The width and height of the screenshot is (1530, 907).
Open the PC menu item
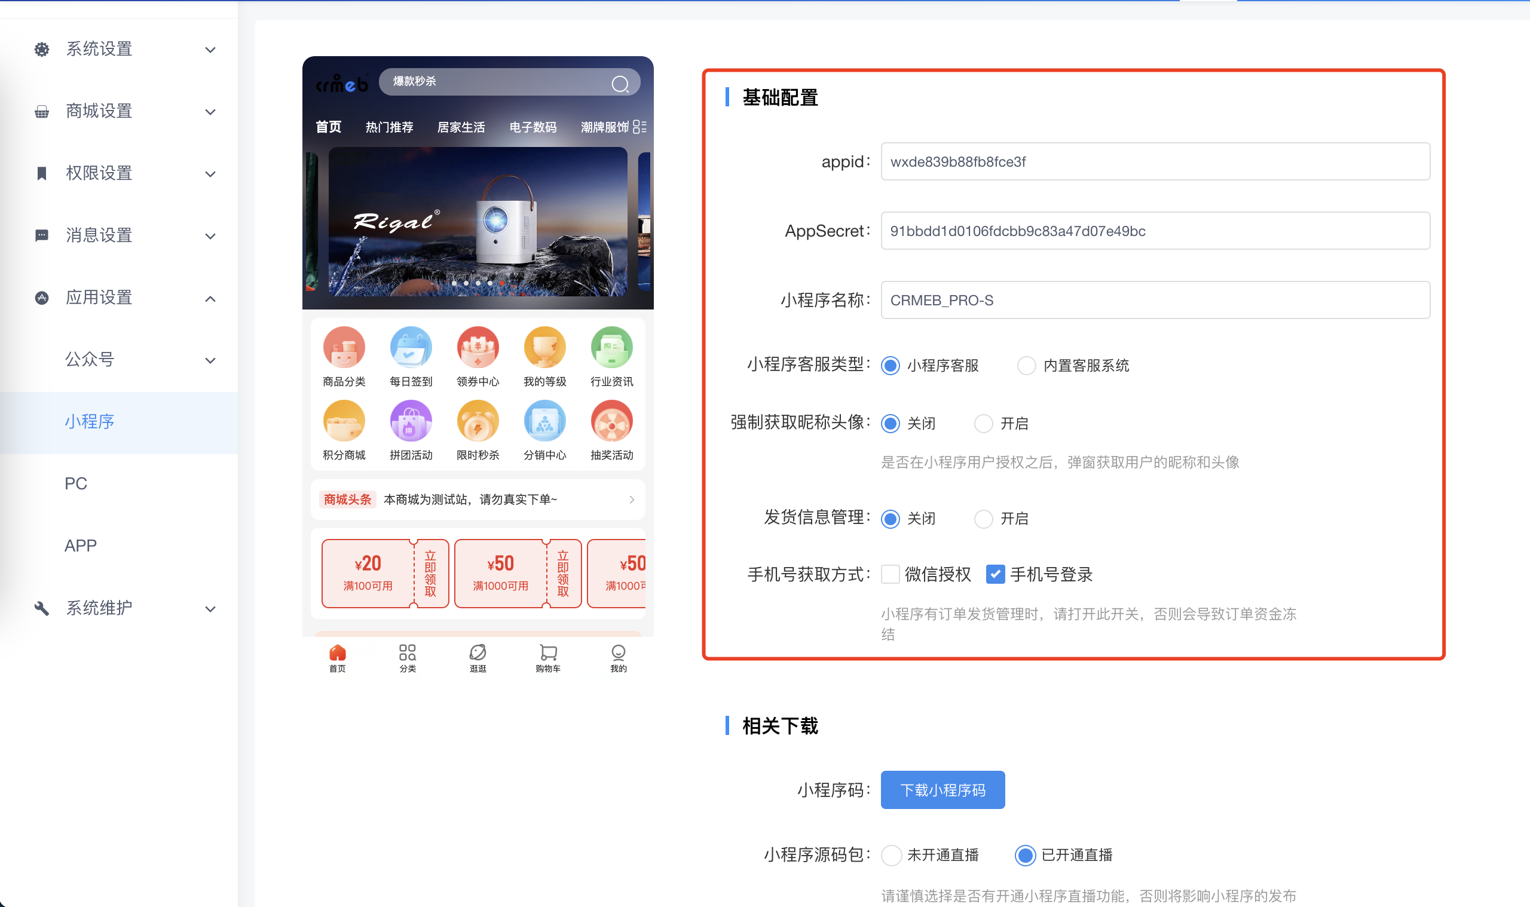[76, 483]
